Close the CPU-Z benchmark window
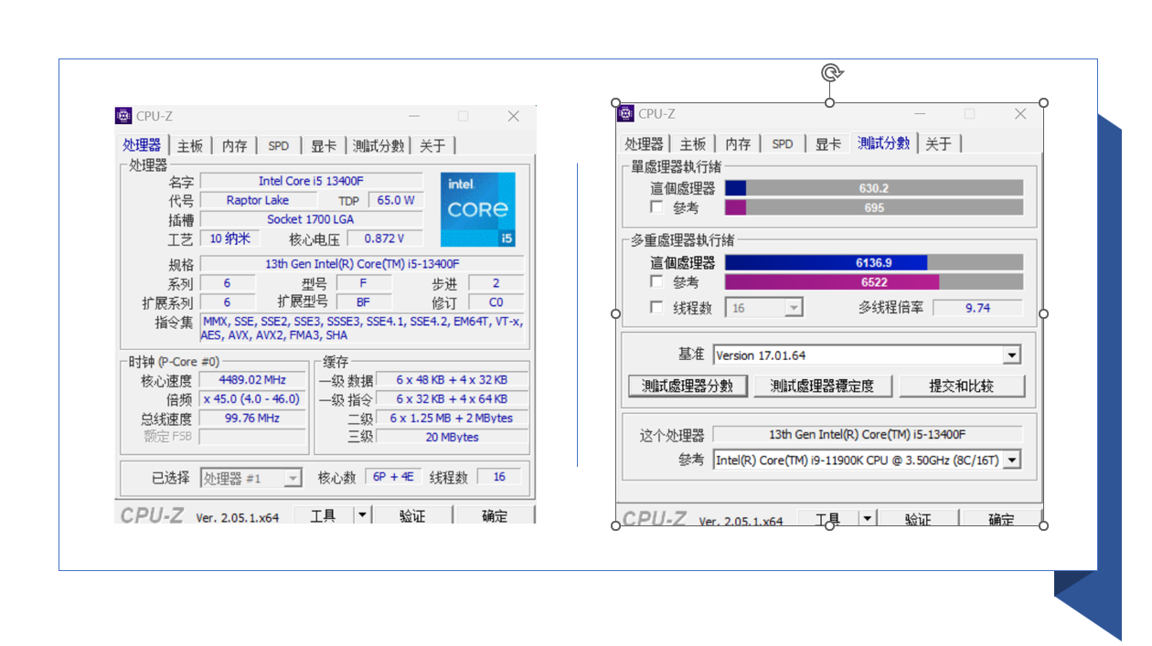The height and width of the screenshot is (646, 1152). tap(1020, 114)
